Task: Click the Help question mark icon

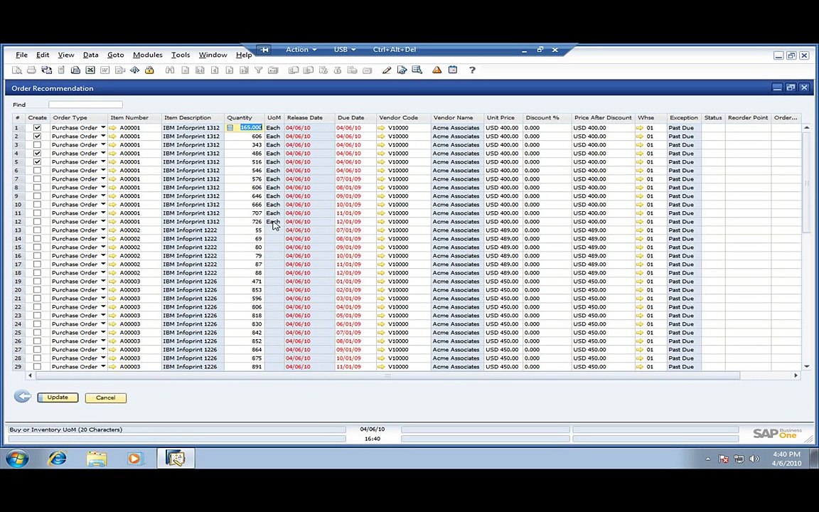Action: point(472,70)
